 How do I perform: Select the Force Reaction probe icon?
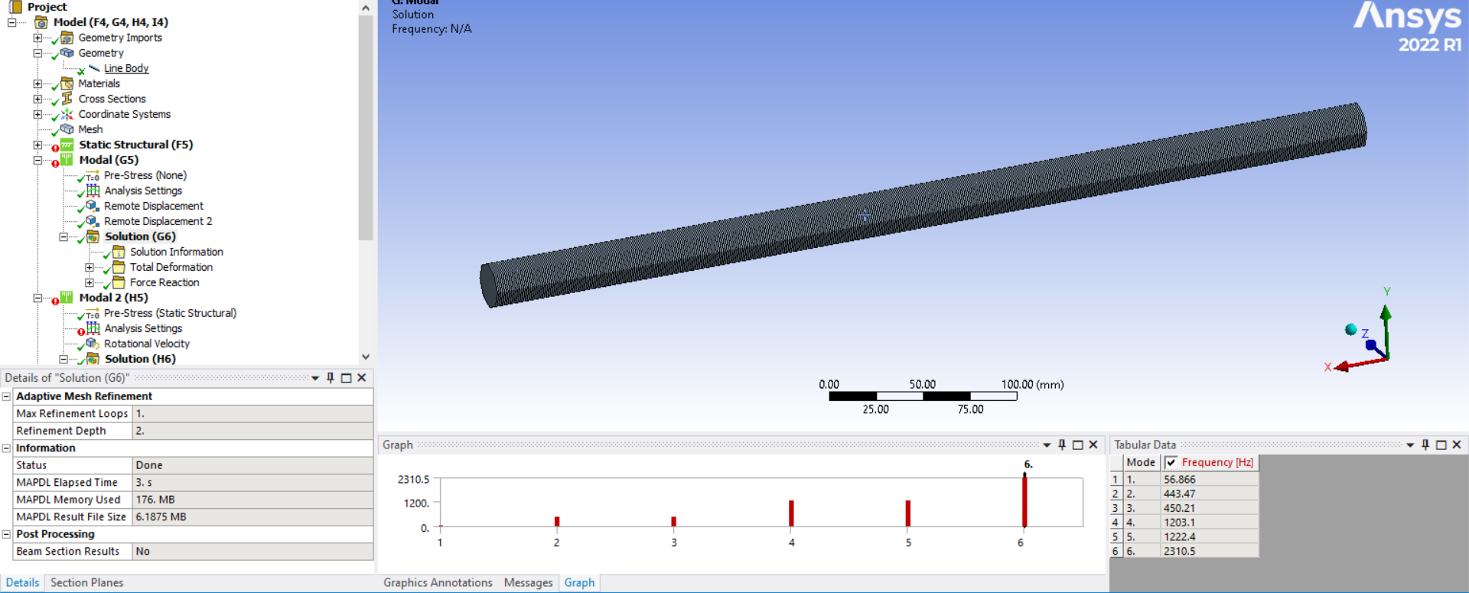tap(119, 282)
